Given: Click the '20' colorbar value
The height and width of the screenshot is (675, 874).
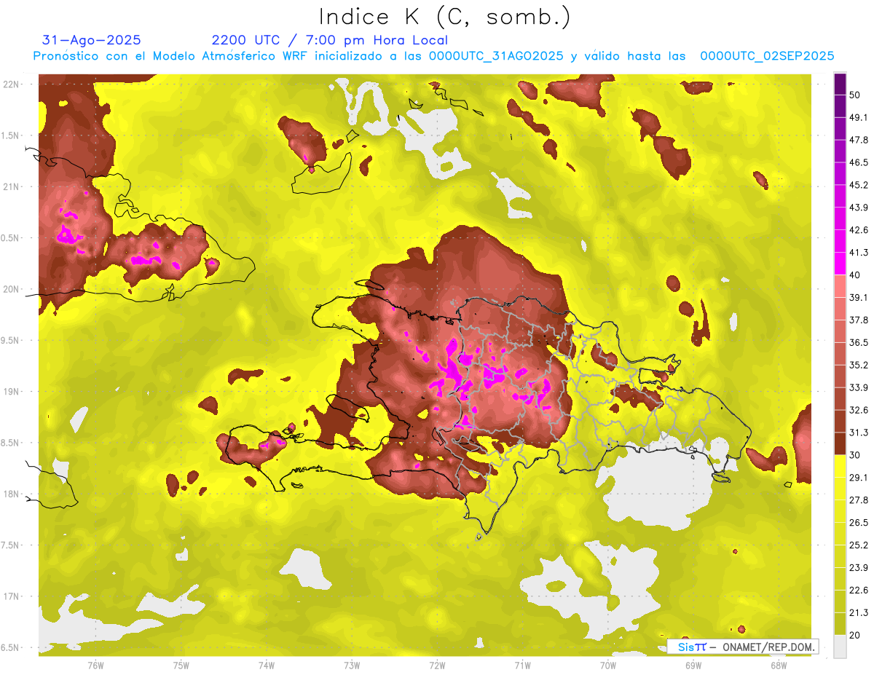Looking at the screenshot, I should point(855,635).
